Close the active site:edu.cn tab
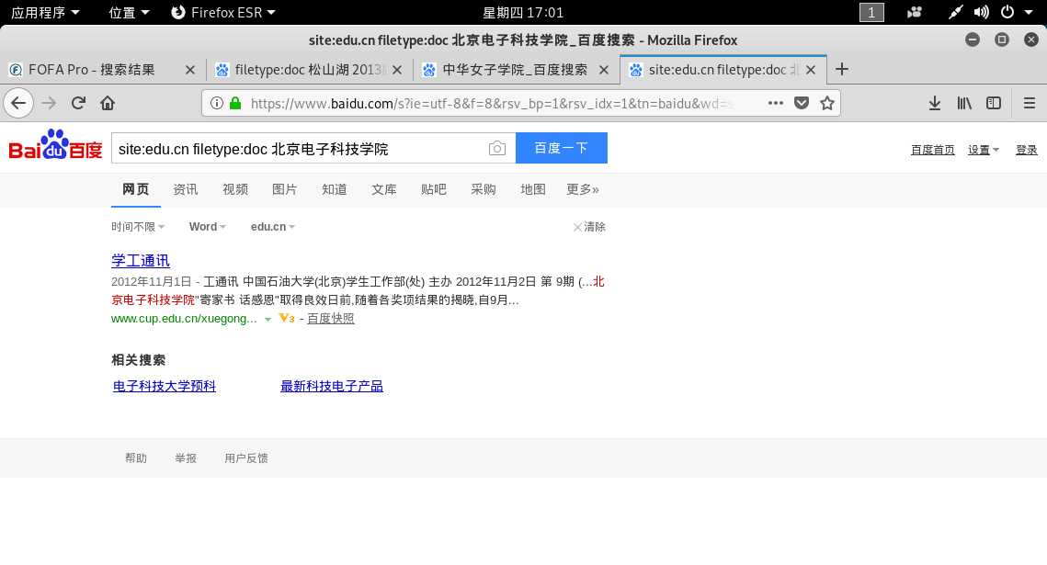The width and height of the screenshot is (1047, 565). click(x=811, y=70)
